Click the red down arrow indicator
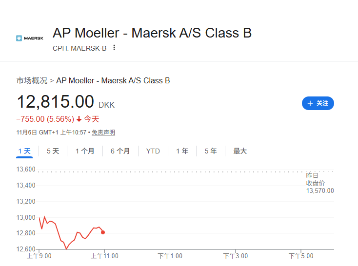 (x=79, y=119)
